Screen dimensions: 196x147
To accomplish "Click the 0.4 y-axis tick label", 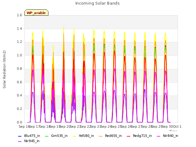I will [19, 95].
